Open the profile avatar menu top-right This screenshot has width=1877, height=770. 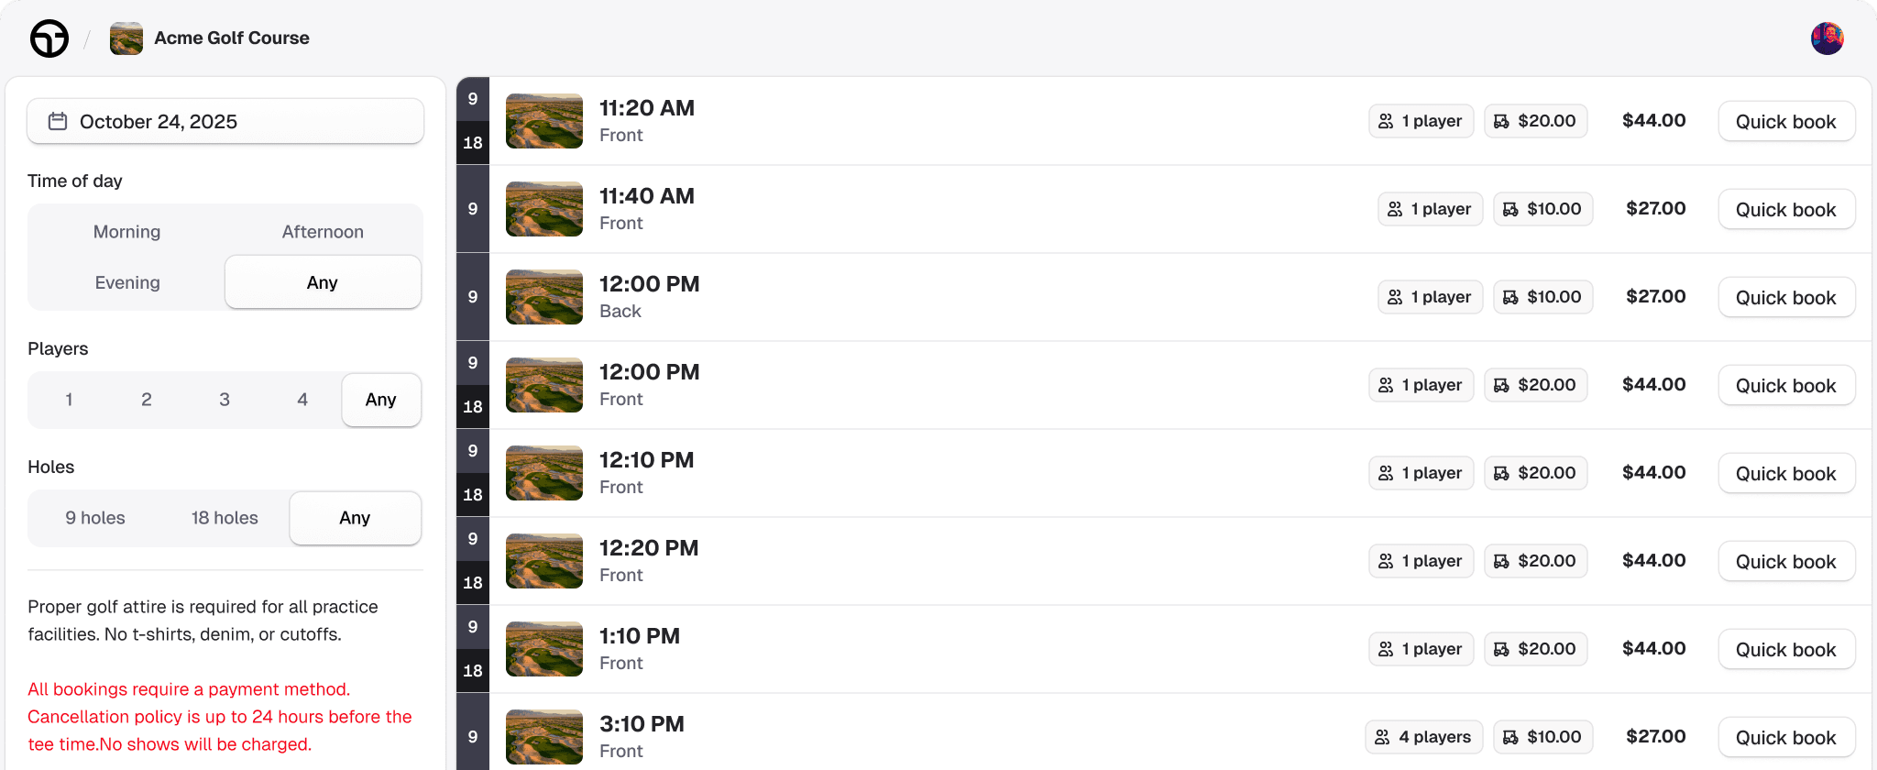(1827, 38)
